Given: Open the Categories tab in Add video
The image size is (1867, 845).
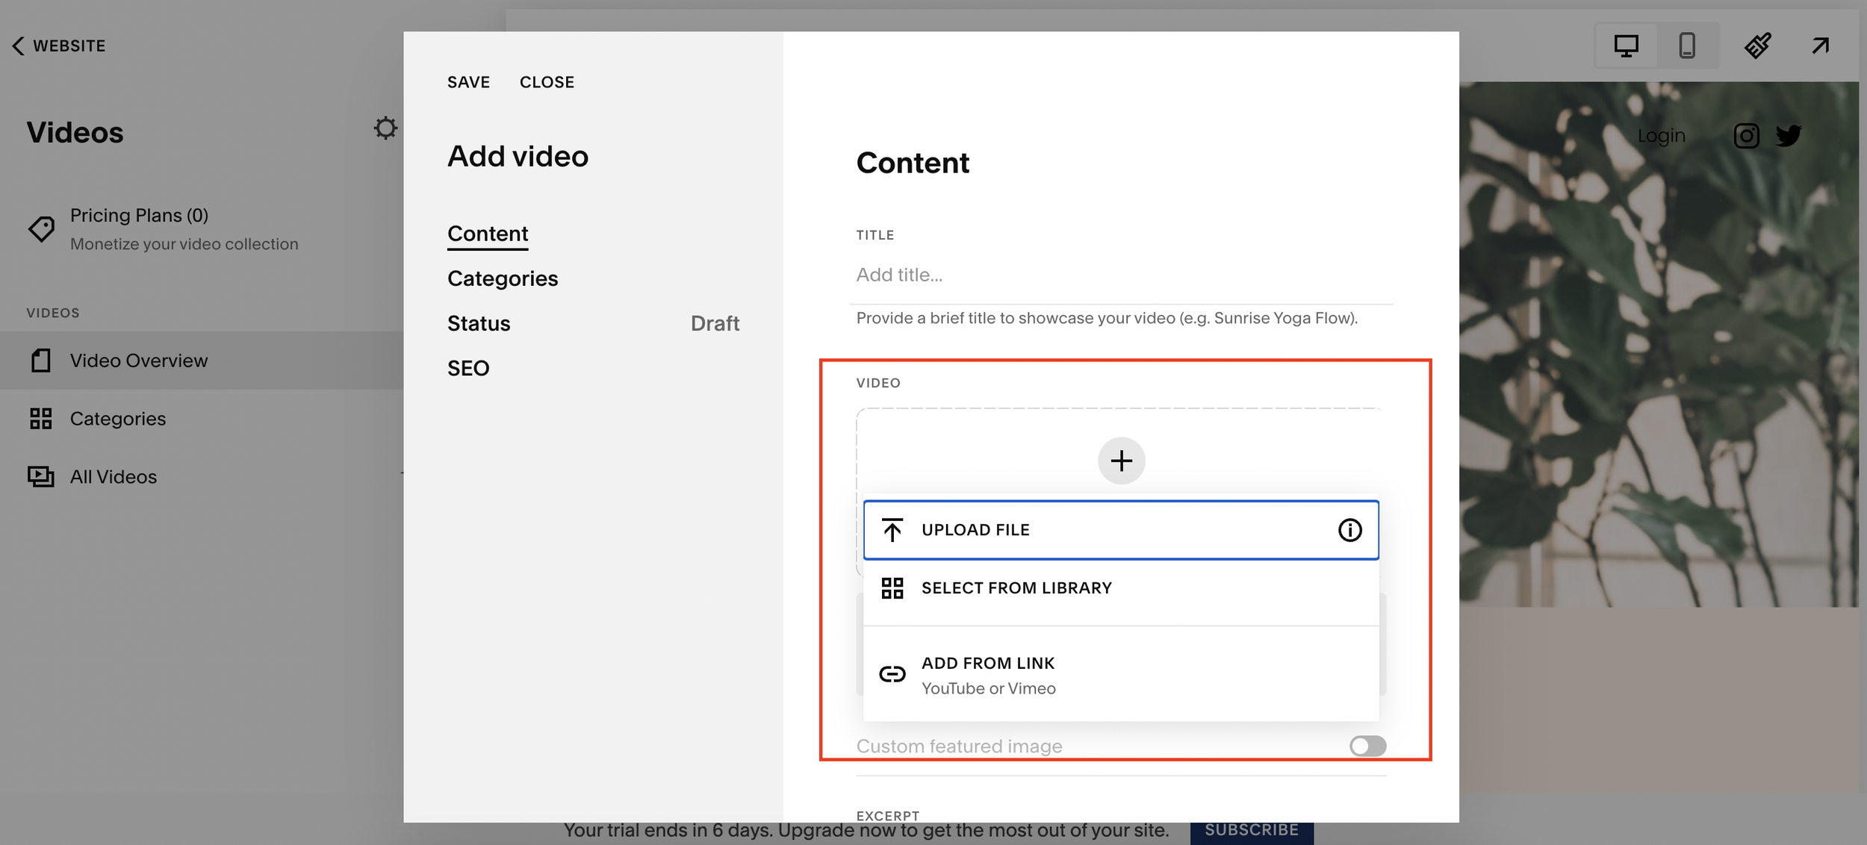Looking at the screenshot, I should pos(503,278).
